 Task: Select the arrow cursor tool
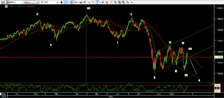point(62,2)
